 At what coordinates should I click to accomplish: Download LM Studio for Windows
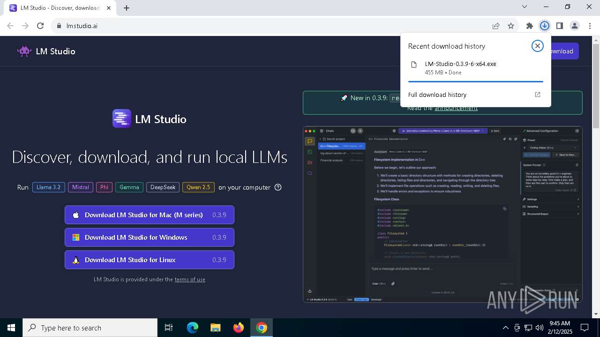150,237
